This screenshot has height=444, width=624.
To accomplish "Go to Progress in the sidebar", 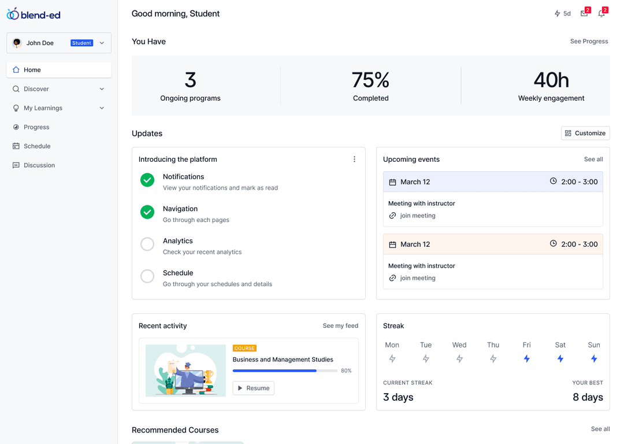I will (36, 127).
